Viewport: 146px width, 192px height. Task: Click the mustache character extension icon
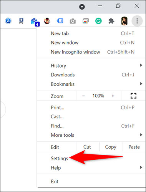pos(47,21)
